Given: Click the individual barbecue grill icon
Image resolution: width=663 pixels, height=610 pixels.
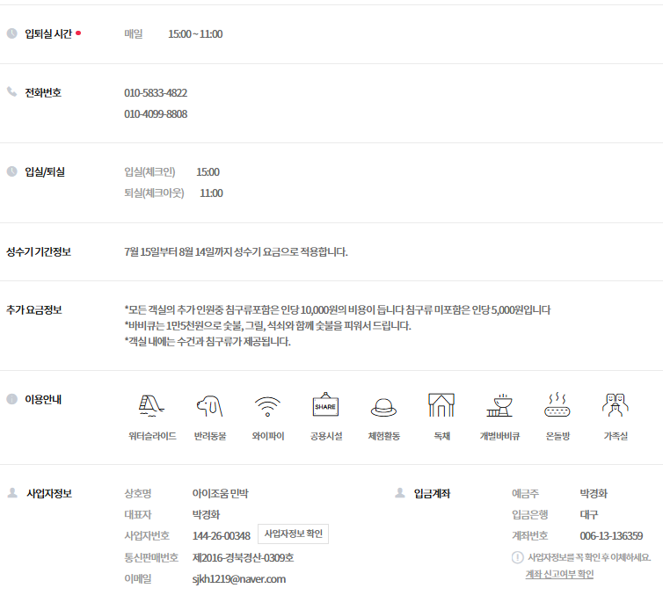Looking at the screenshot, I should tap(499, 405).
